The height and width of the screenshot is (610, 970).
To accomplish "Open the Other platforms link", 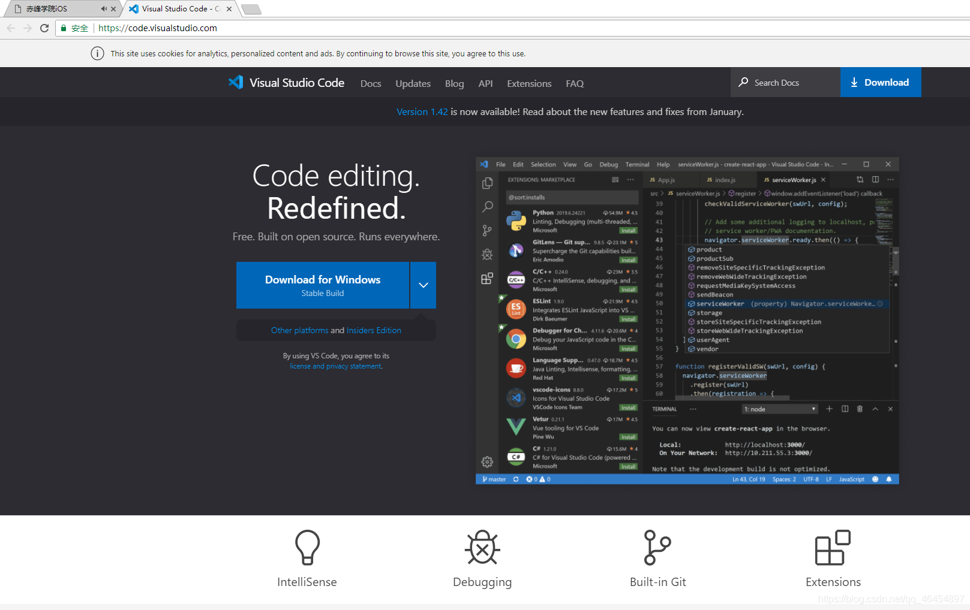I will click(299, 330).
